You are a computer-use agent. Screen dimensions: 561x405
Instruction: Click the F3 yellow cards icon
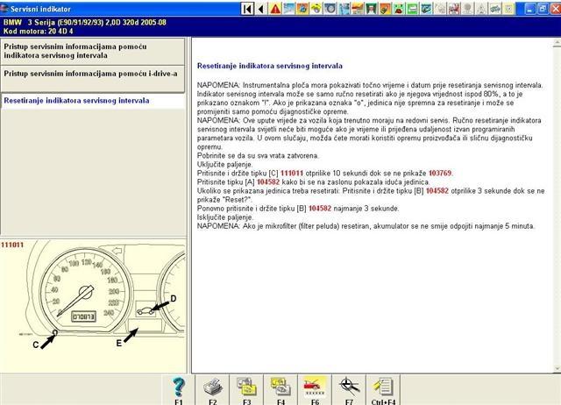[246, 390]
